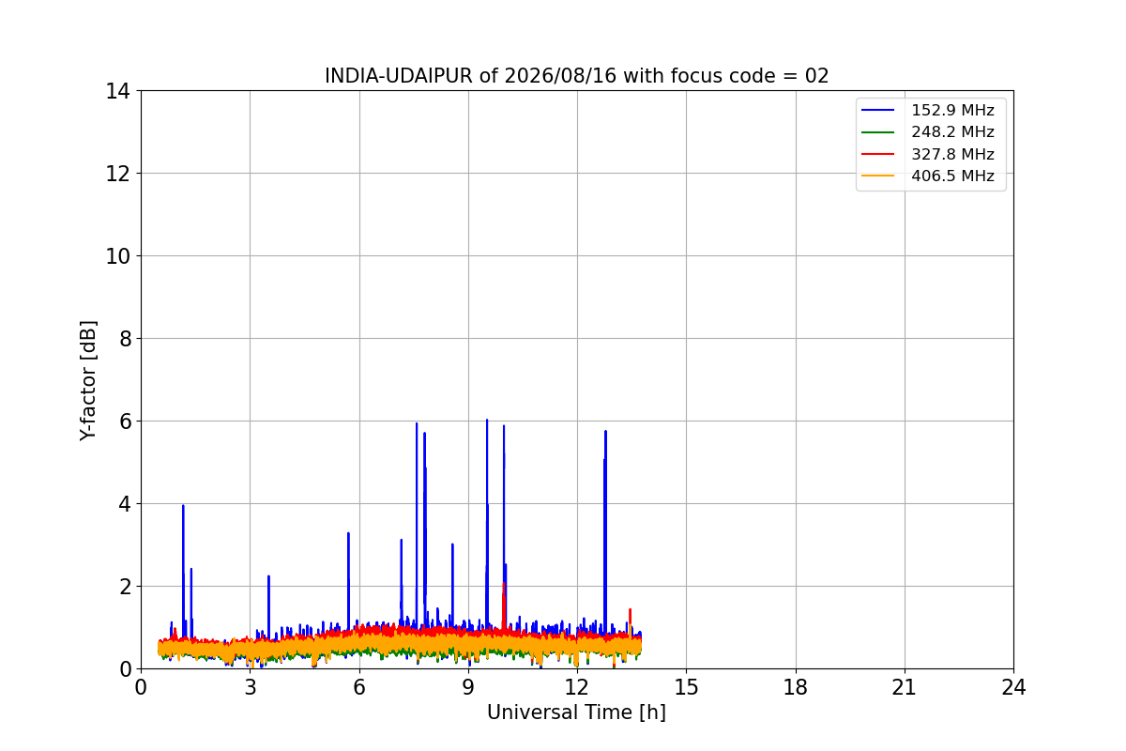Click the orange line swatch in legend
Viewport: 1126px width, 751px height.
[880, 176]
